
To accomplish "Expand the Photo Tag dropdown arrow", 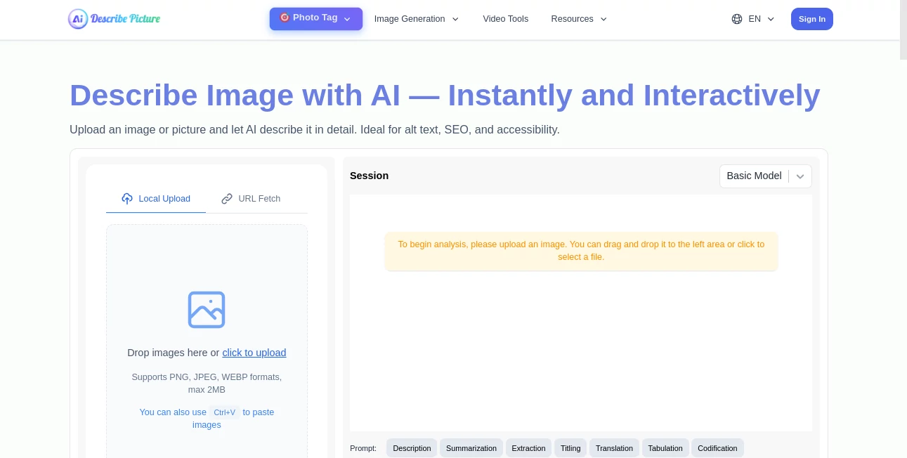I will tap(347, 19).
